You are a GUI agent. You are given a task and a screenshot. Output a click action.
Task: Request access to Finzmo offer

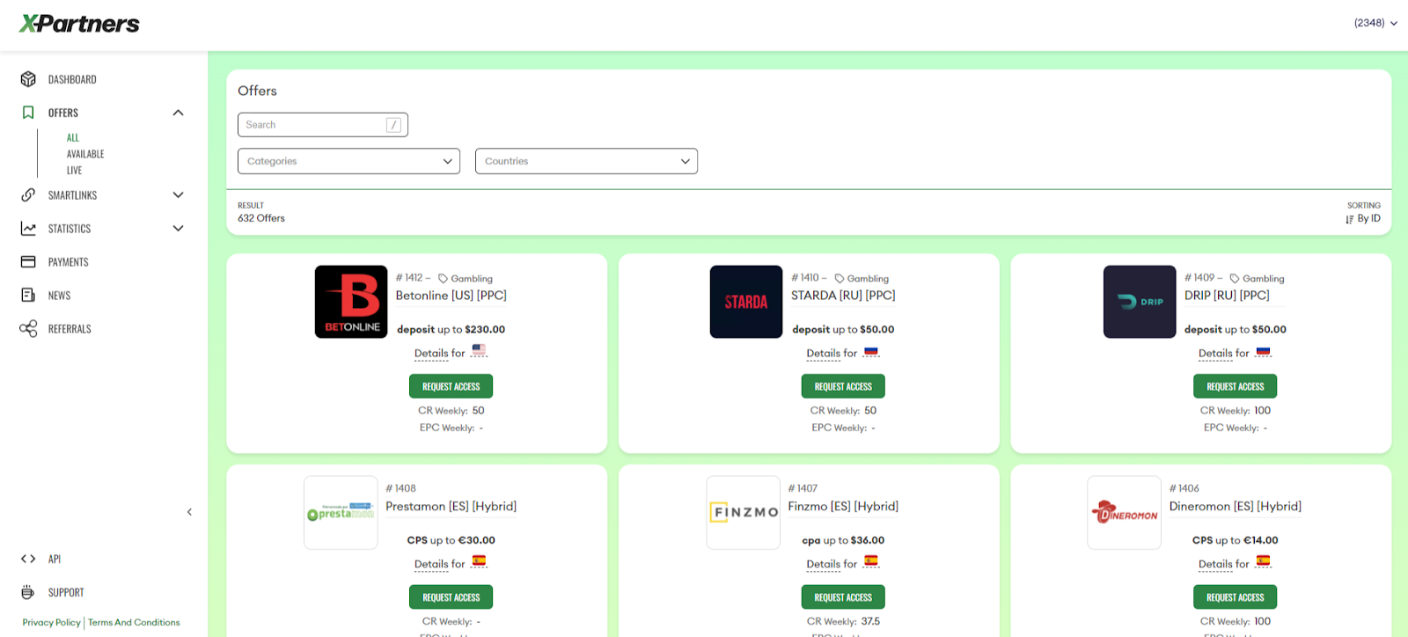843,597
